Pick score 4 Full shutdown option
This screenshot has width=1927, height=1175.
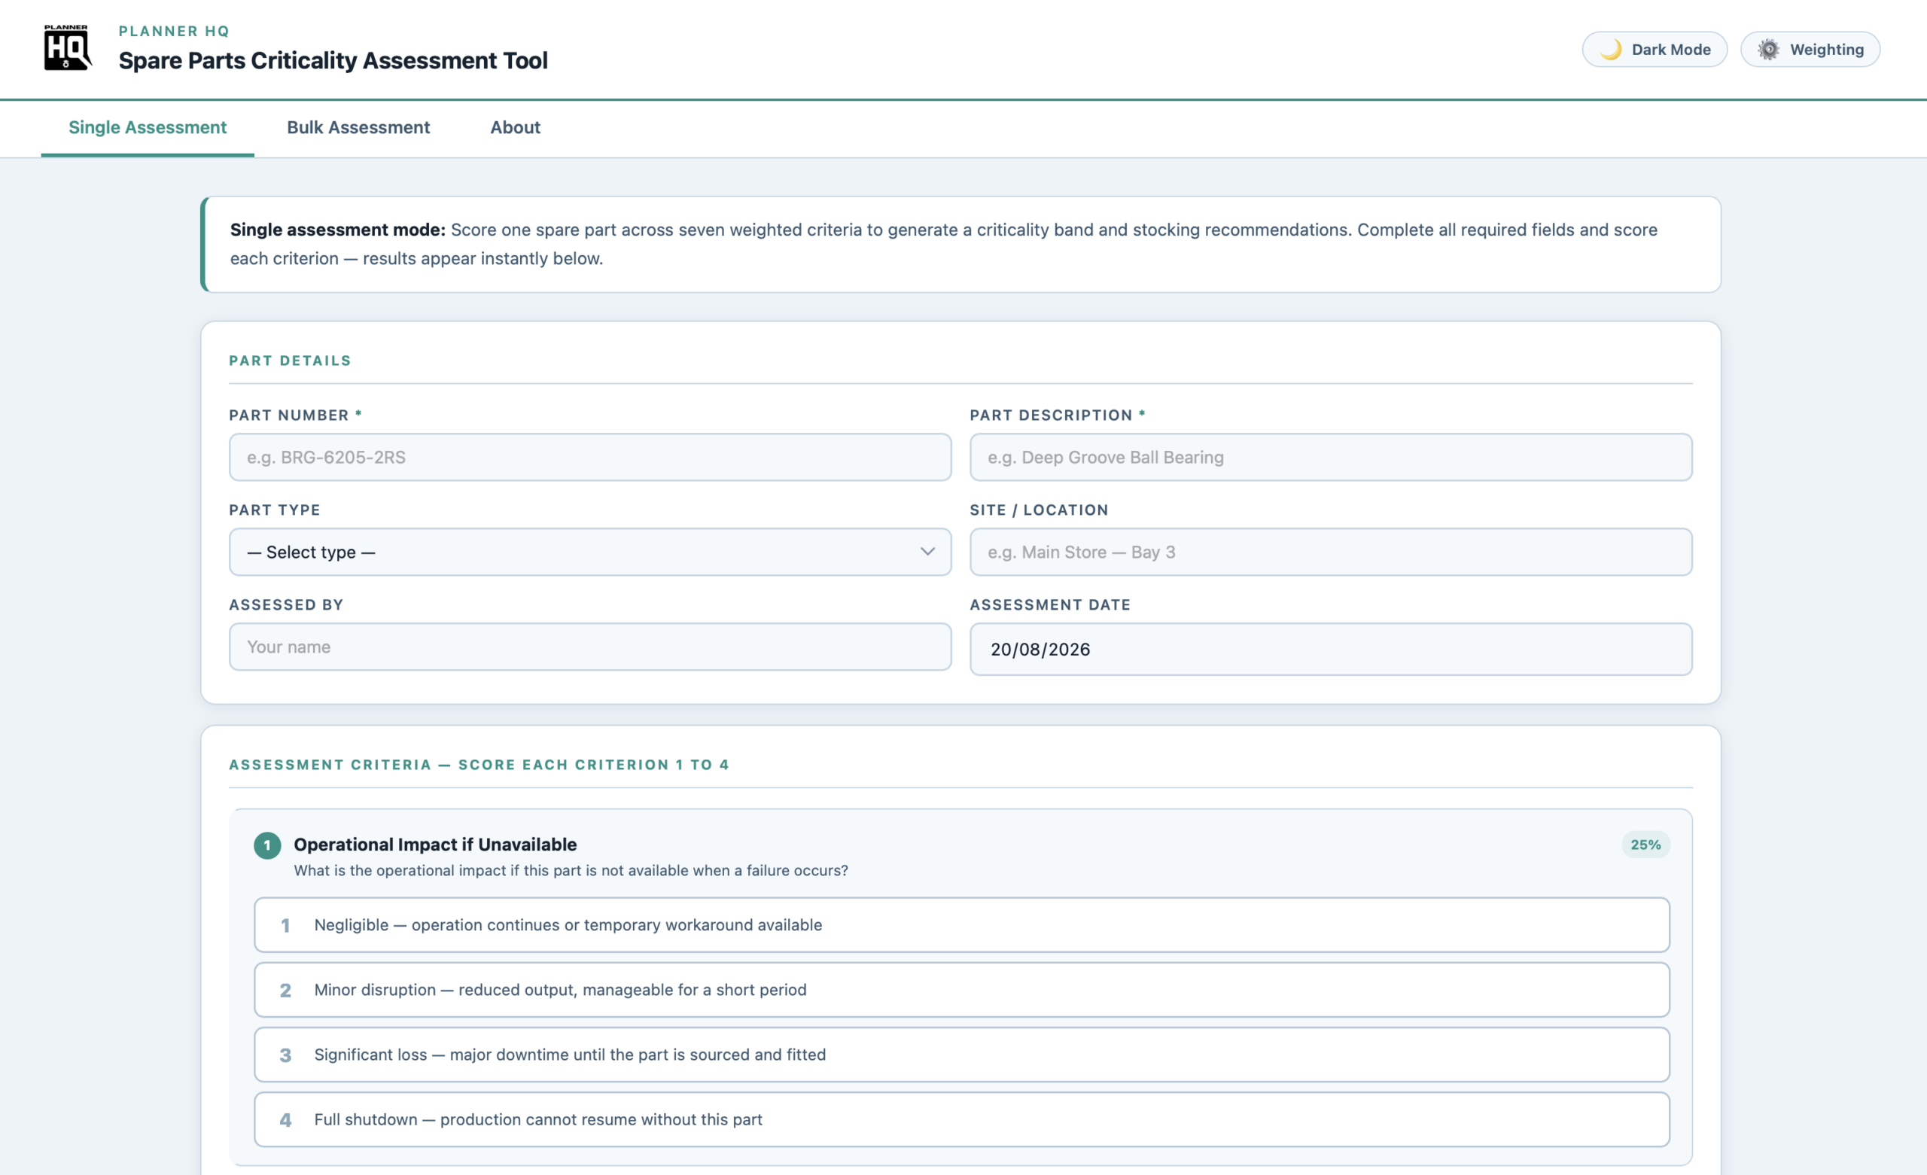961,1119
